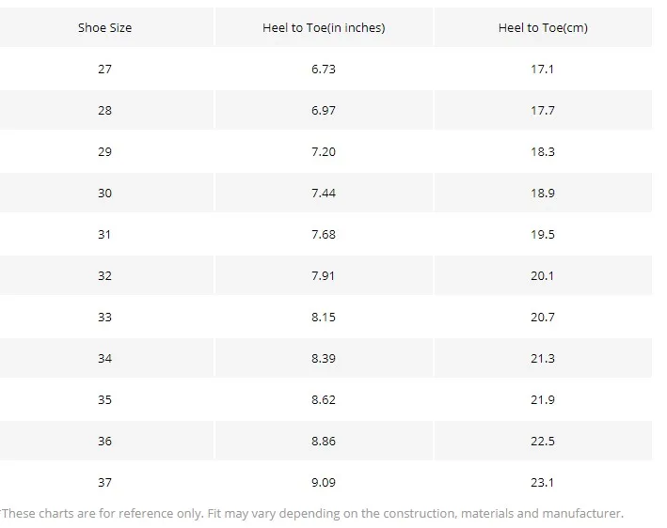The image size is (667, 528).
Task: Select the 18.3 cm cell
Action: pyautogui.click(x=543, y=151)
